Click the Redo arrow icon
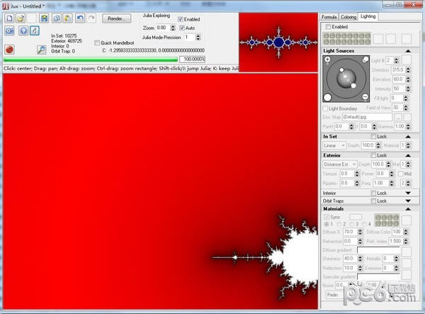The image size is (425, 314). coord(91,18)
